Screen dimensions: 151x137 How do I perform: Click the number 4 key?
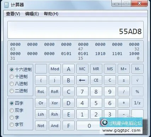(x=82, y=103)
